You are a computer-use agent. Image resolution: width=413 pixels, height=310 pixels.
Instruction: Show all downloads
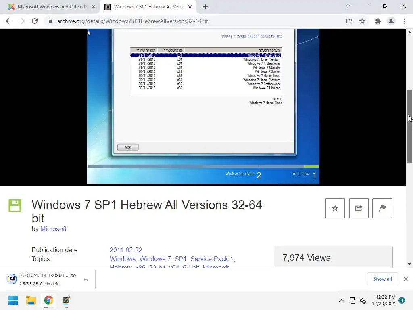point(382,279)
